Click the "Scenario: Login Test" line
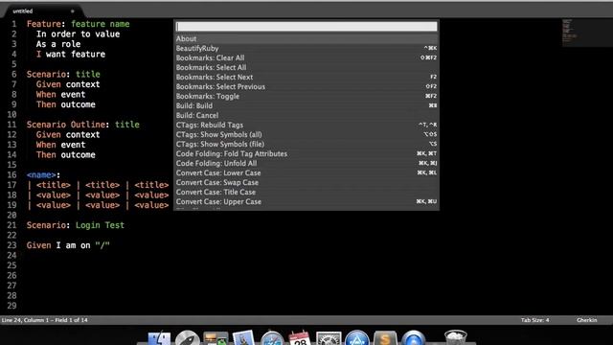 click(76, 225)
